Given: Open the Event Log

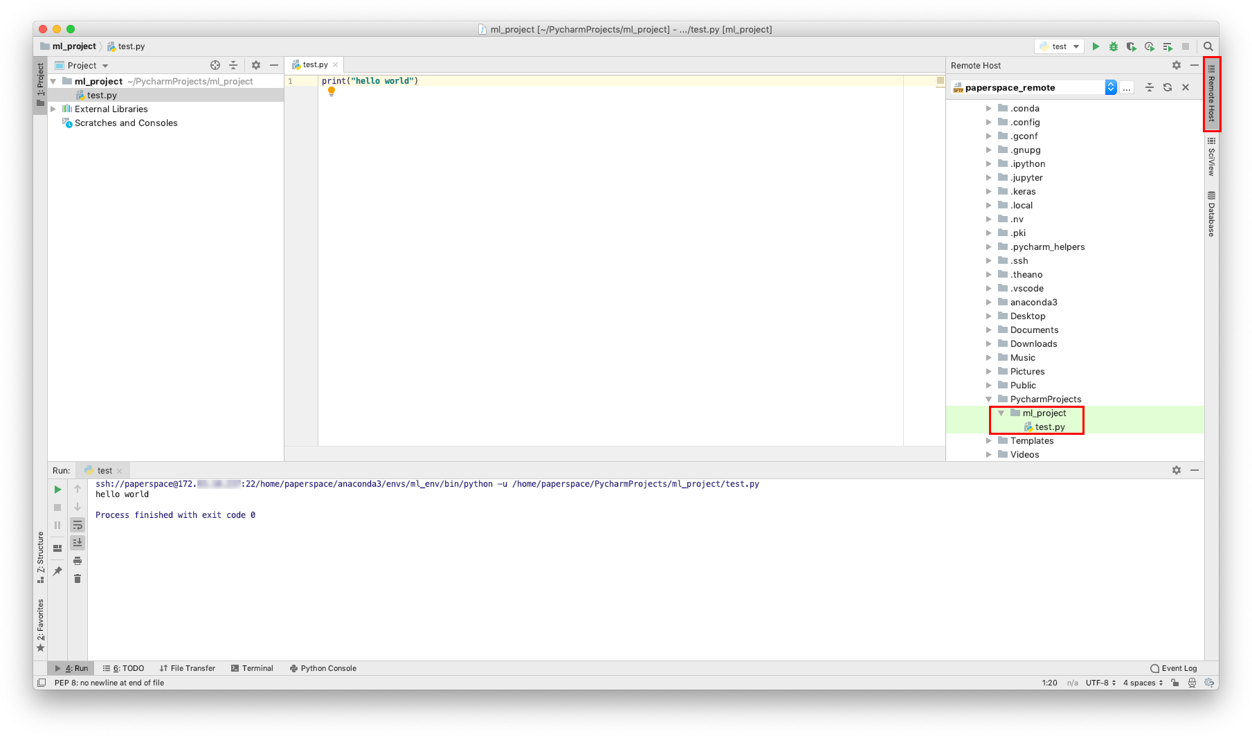Looking at the screenshot, I should pyautogui.click(x=1174, y=668).
